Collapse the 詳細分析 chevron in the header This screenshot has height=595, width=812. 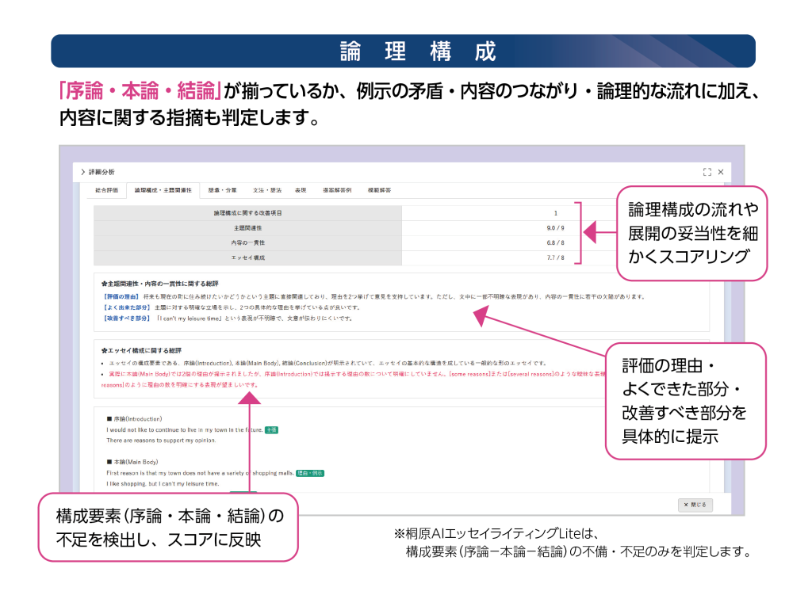[82, 172]
